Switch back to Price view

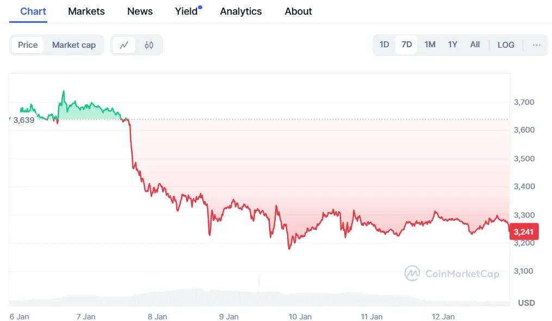[28, 45]
